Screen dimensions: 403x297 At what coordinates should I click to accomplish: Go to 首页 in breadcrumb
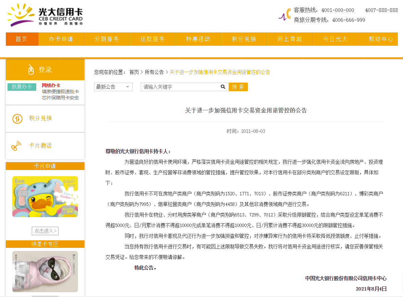[x=134, y=72]
